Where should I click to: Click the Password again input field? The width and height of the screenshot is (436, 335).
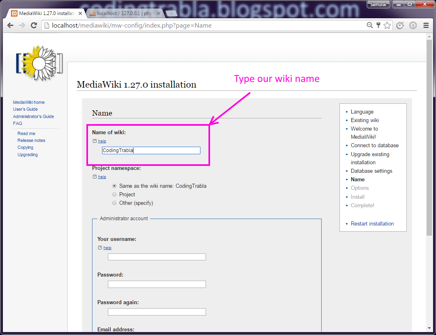tap(157, 311)
